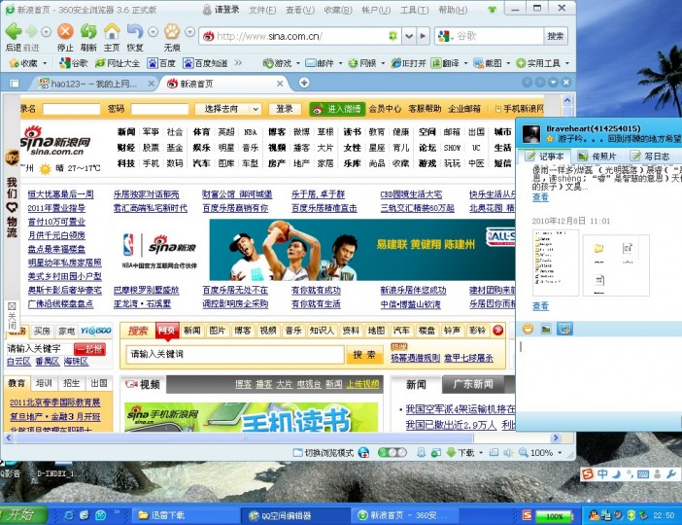This screenshot has width=682, height=525.
Task: Toggle Chinese/English mode on Sogou input bar
Action: pyautogui.click(x=602, y=473)
